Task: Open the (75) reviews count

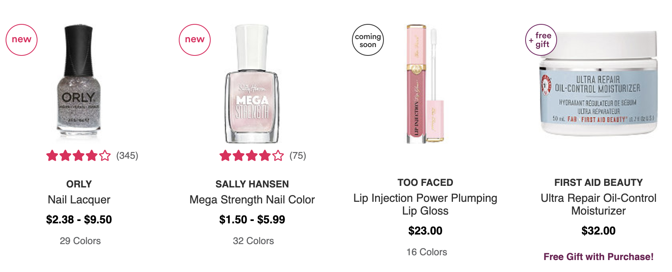Action: [x=298, y=156]
